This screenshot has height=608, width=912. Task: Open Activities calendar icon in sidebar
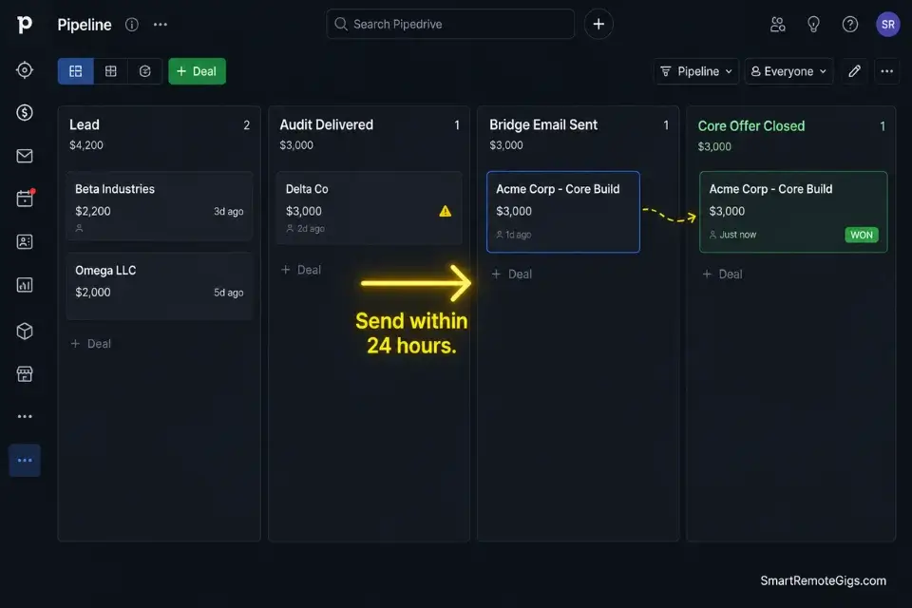(x=25, y=199)
